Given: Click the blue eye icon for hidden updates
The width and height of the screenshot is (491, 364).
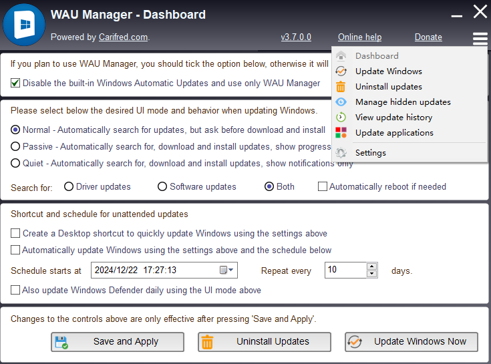Looking at the screenshot, I should click(341, 102).
